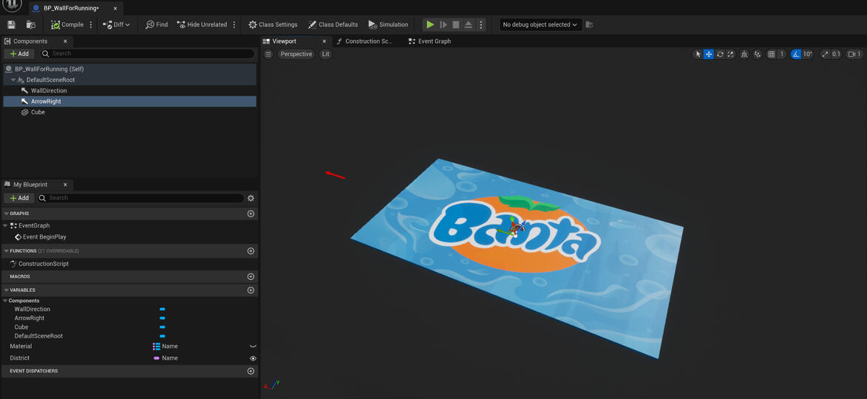Screen dimensions: 867x399
Task: Select the translate (move) gizmo tool
Action: [x=709, y=54]
